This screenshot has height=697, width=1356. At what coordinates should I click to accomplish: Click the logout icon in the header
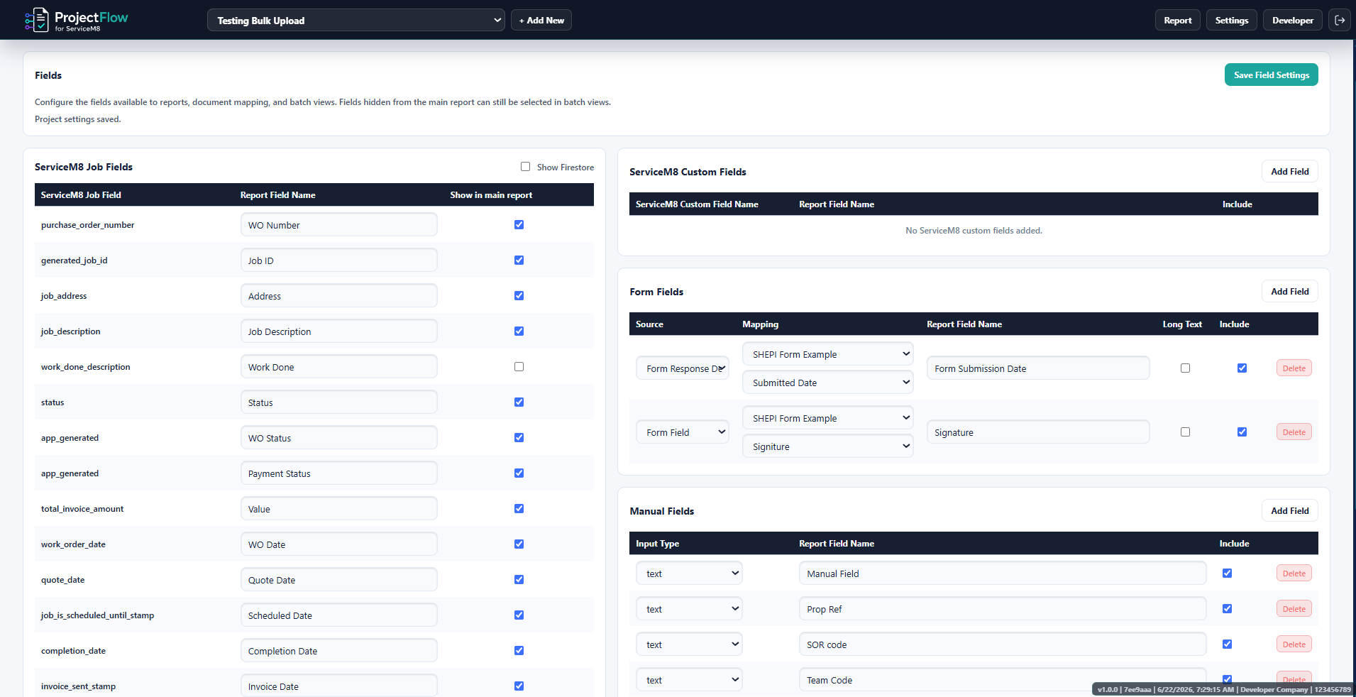click(1340, 21)
